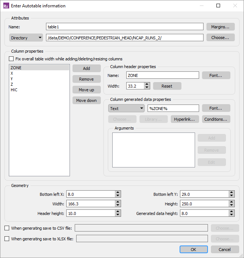Click the application logo icon in title bar
The height and width of the screenshot is (258, 244).
[x=6, y=6]
